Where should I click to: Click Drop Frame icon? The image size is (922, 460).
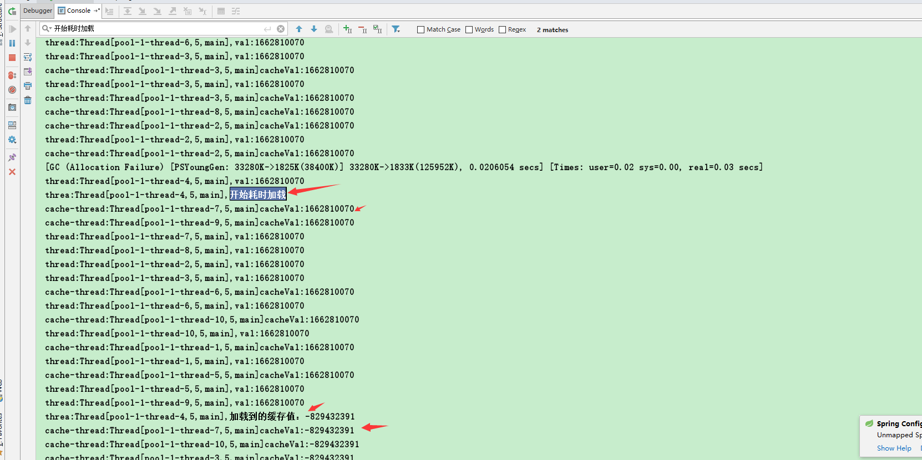(x=188, y=11)
